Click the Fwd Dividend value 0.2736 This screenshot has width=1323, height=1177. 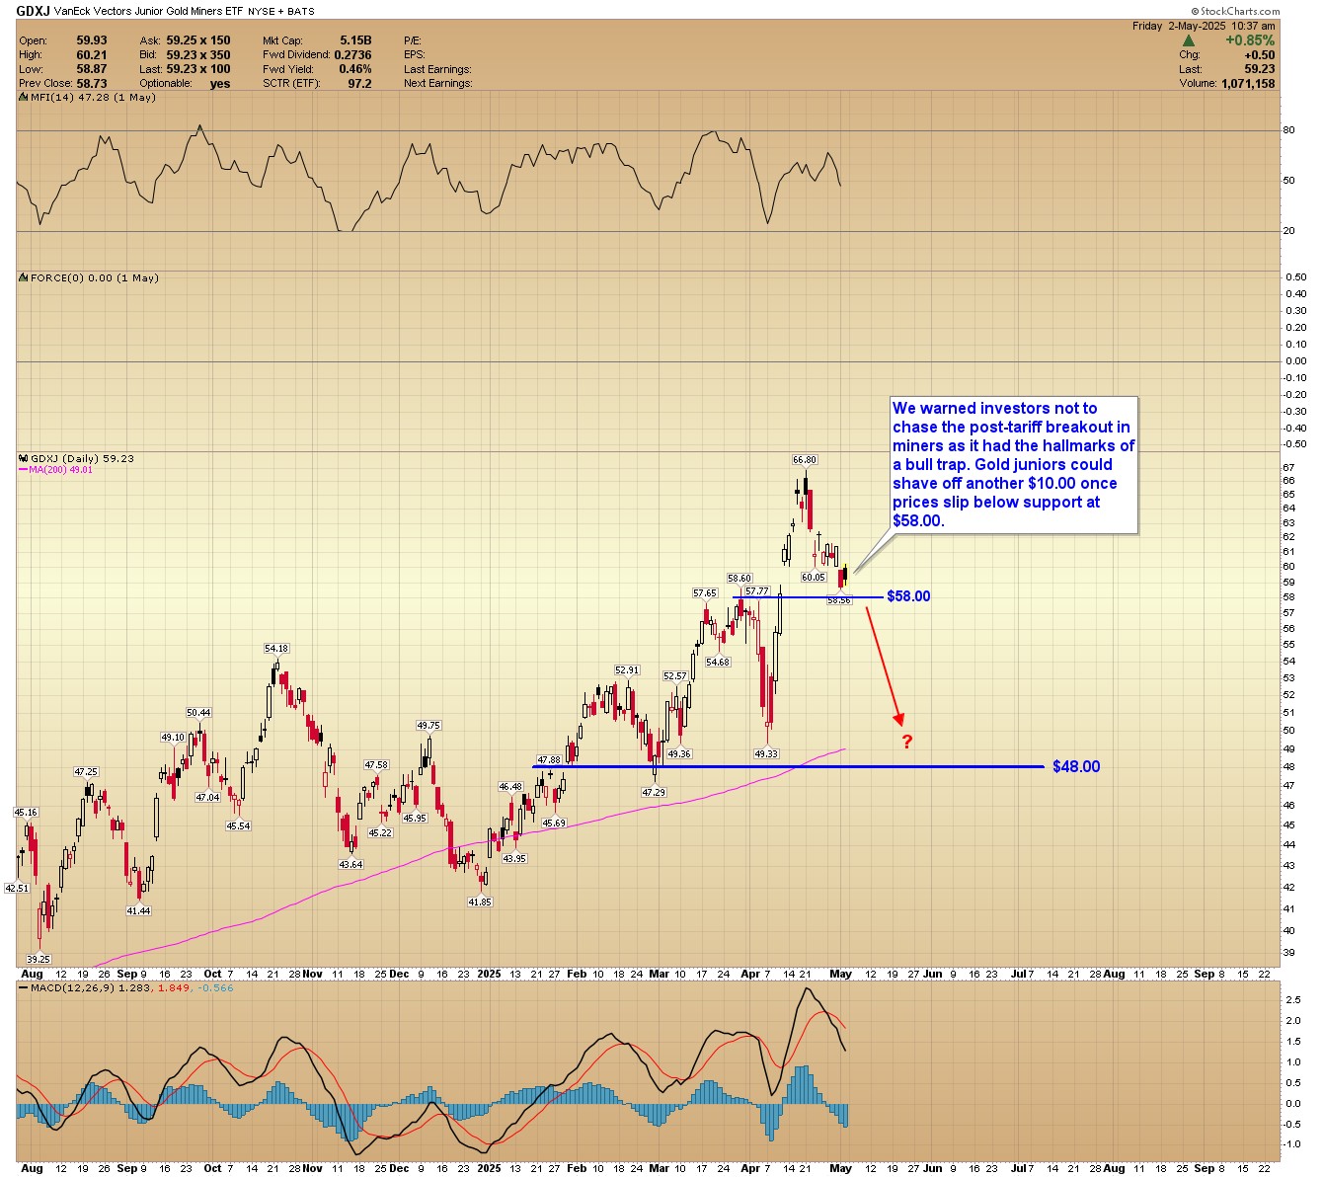(x=352, y=55)
